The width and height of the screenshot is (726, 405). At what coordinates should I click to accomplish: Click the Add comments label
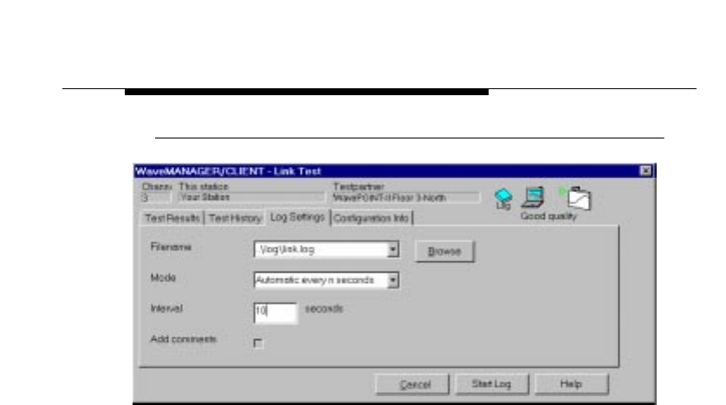(x=184, y=339)
